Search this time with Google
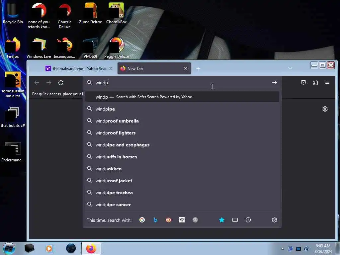This screenshot has width=340, height=255. click(x=142, y=220)
